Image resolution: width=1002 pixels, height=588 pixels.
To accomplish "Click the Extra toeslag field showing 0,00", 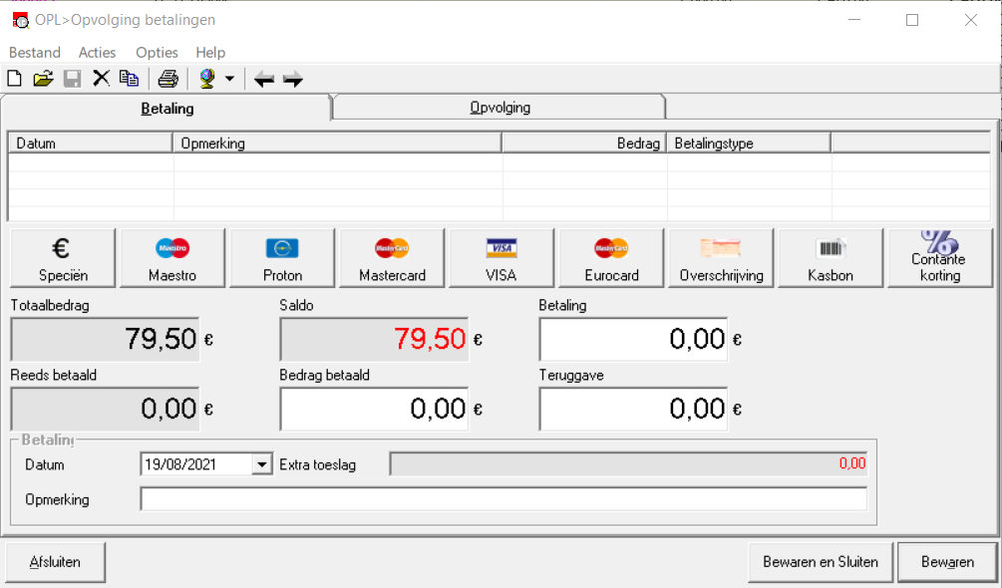I will pos(629,463).
